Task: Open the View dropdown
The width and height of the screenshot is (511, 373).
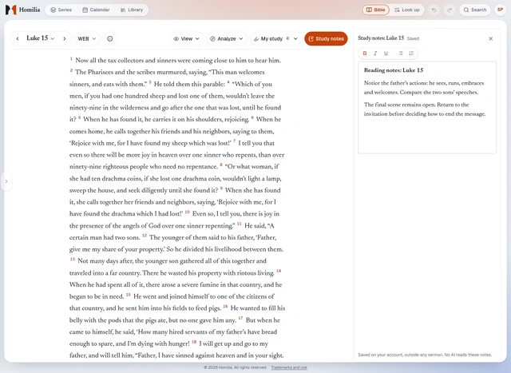Action: (186, 38)
